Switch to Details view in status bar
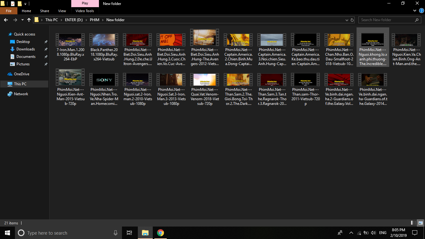 coord(413,223)
